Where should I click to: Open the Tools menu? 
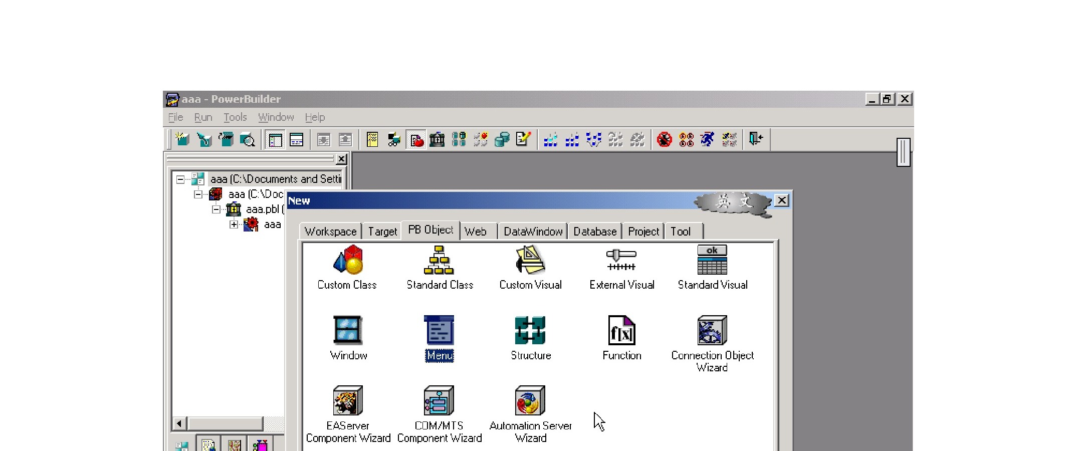235,117
